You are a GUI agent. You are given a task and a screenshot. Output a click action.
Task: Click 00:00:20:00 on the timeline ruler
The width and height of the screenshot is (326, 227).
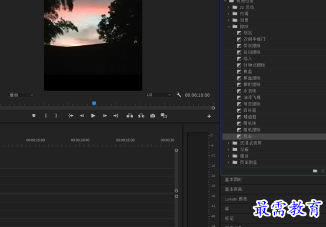(x=80, y=140)
